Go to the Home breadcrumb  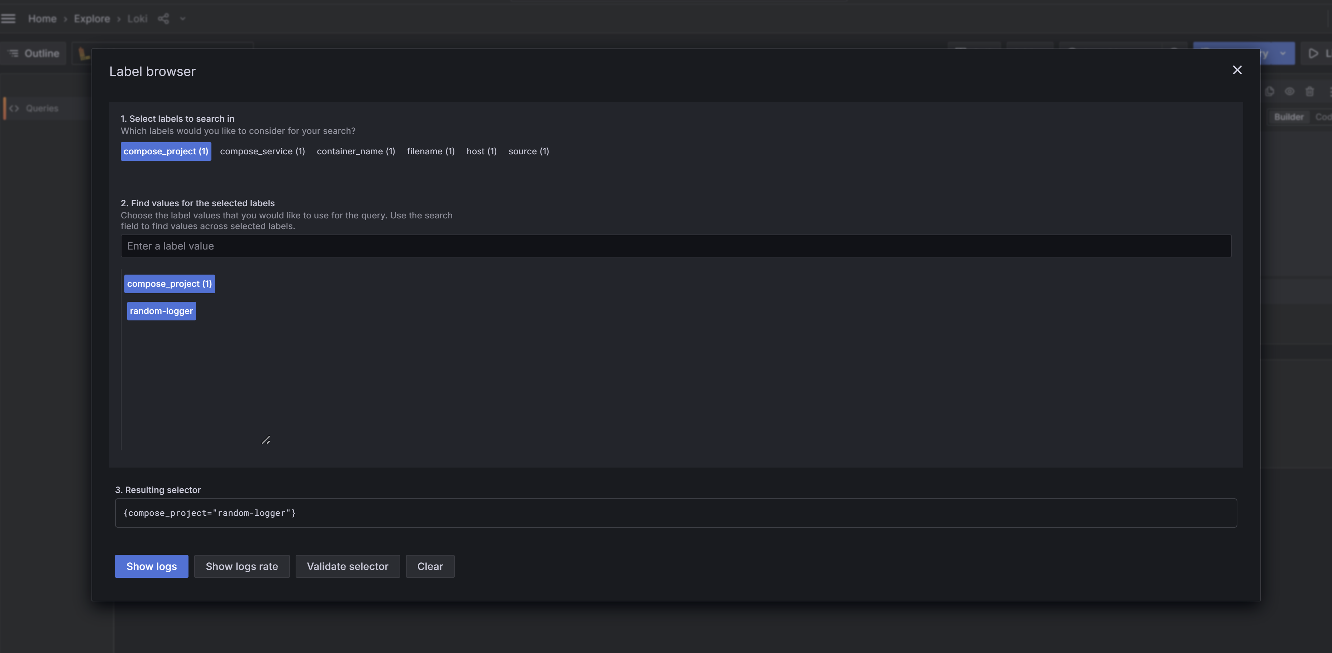pos(42,19)
